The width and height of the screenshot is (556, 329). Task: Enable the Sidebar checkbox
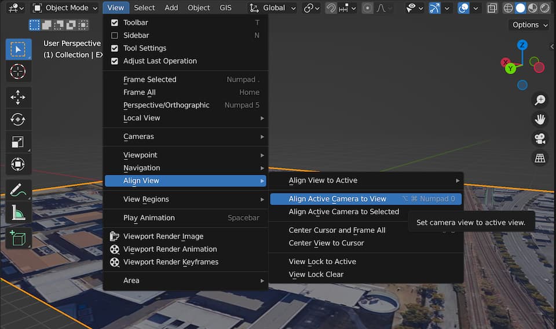point(115,35)
